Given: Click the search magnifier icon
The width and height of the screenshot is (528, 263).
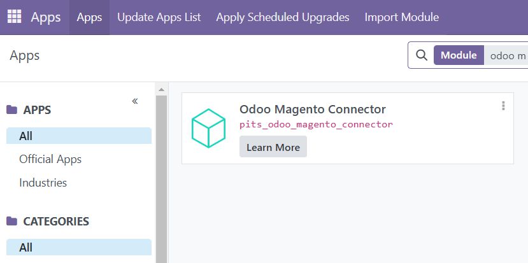Looking at the screenshot, I should [x=421, y=55].
